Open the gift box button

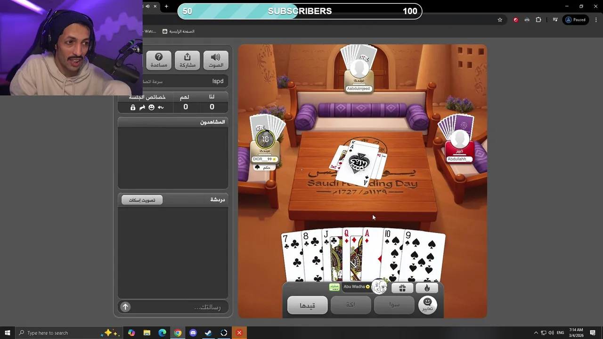(402, 288)
